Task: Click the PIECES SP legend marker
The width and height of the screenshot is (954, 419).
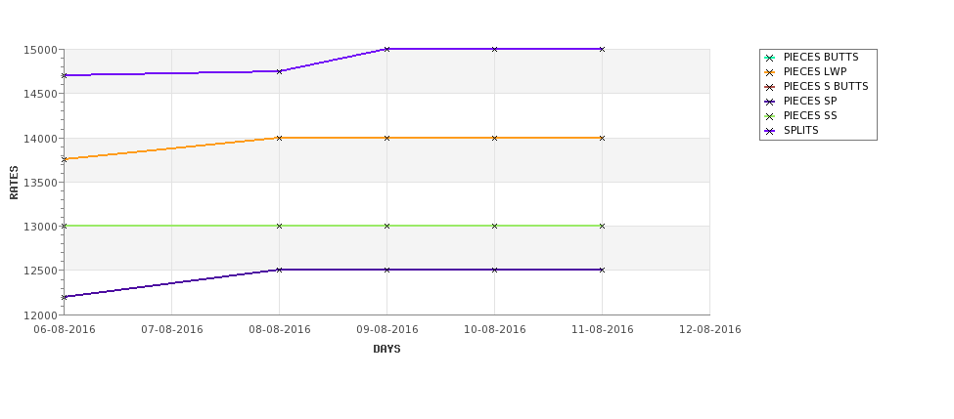Action: pyautogui.click(x=770, y=102)
